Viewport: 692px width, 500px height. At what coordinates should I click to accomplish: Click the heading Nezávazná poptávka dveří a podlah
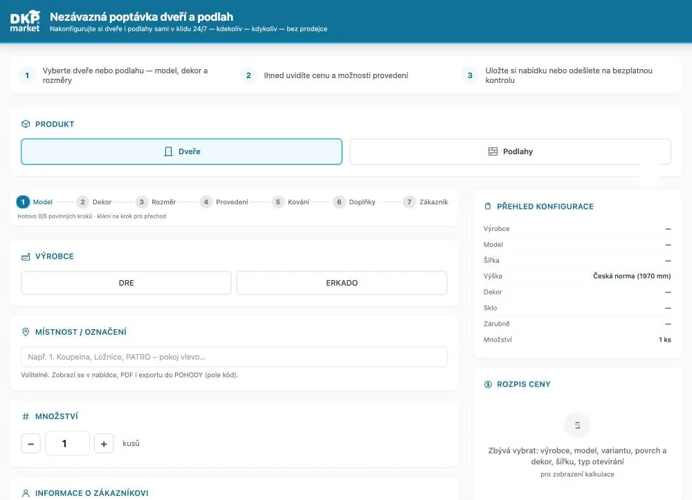point(142,17)
